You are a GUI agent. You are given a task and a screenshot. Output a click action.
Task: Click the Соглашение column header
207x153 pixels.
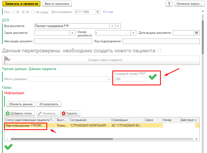[x=89, y=120]
